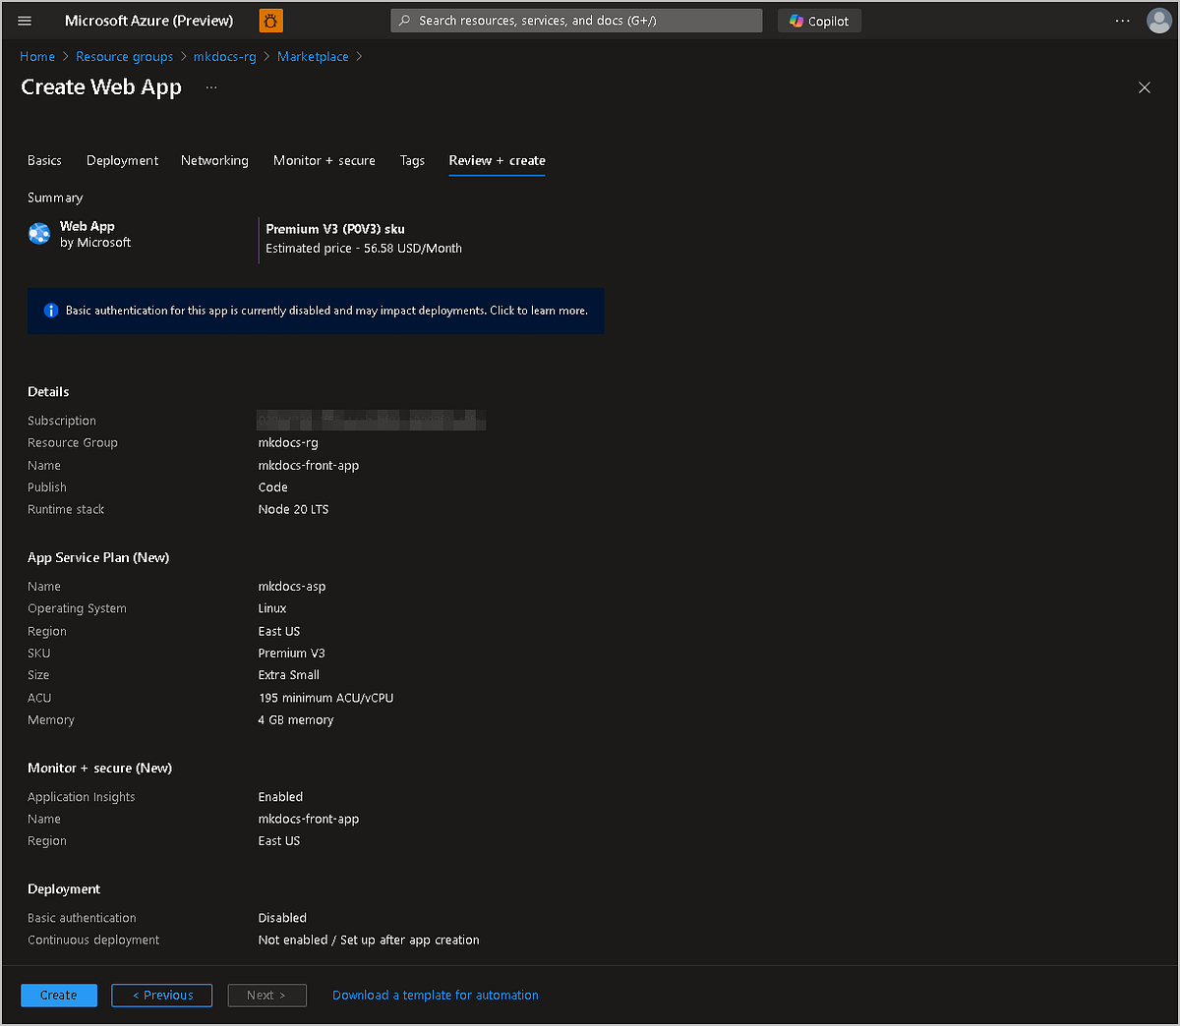Go to Monitor + secure tab
The width and height of the screenshot is (1180, 1026).
[324, 160]
